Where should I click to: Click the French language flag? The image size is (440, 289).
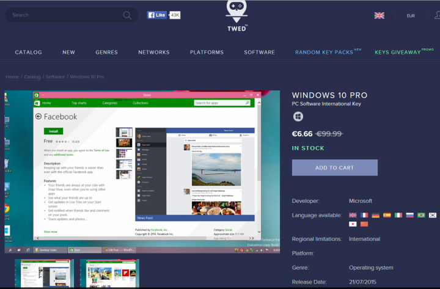coord(364,215)
